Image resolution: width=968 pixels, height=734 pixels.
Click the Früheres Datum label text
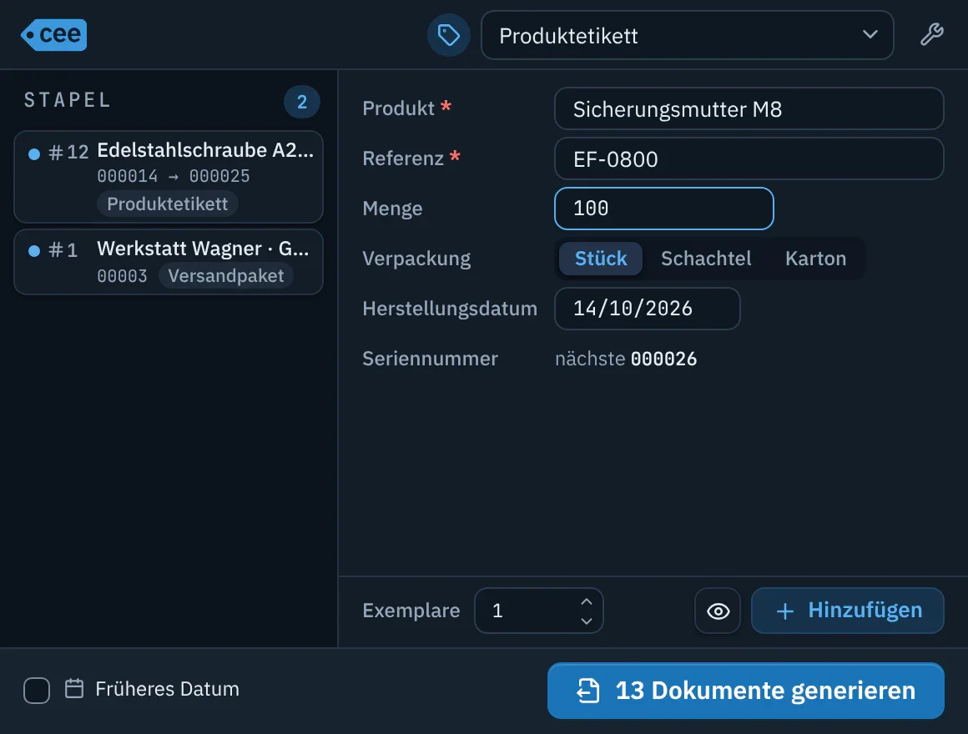167,689
